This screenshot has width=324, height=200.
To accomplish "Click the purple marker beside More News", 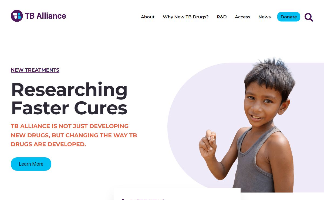I will pos(123,199).
